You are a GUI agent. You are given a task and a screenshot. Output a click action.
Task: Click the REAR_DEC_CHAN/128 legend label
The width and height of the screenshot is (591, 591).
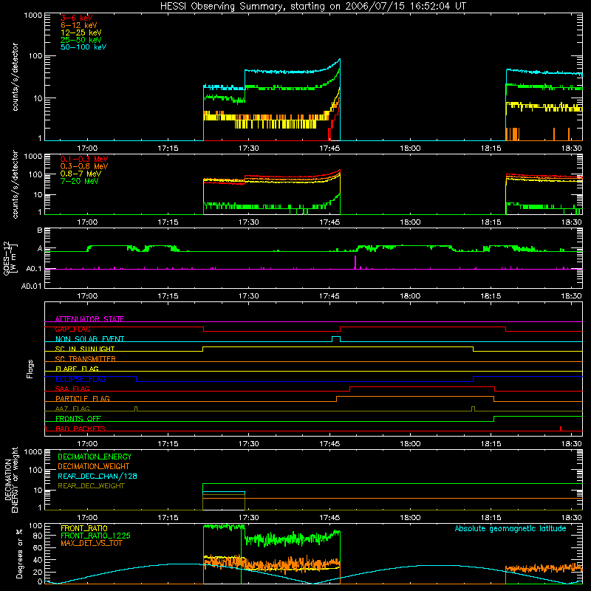[x=98, y=476]
